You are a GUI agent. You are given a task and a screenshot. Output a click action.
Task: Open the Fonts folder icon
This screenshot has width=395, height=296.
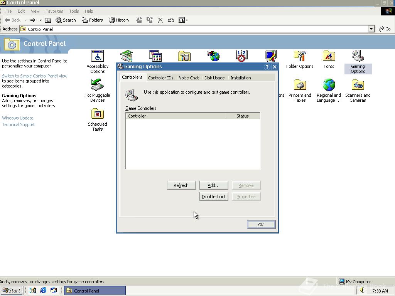click(329, 59)
